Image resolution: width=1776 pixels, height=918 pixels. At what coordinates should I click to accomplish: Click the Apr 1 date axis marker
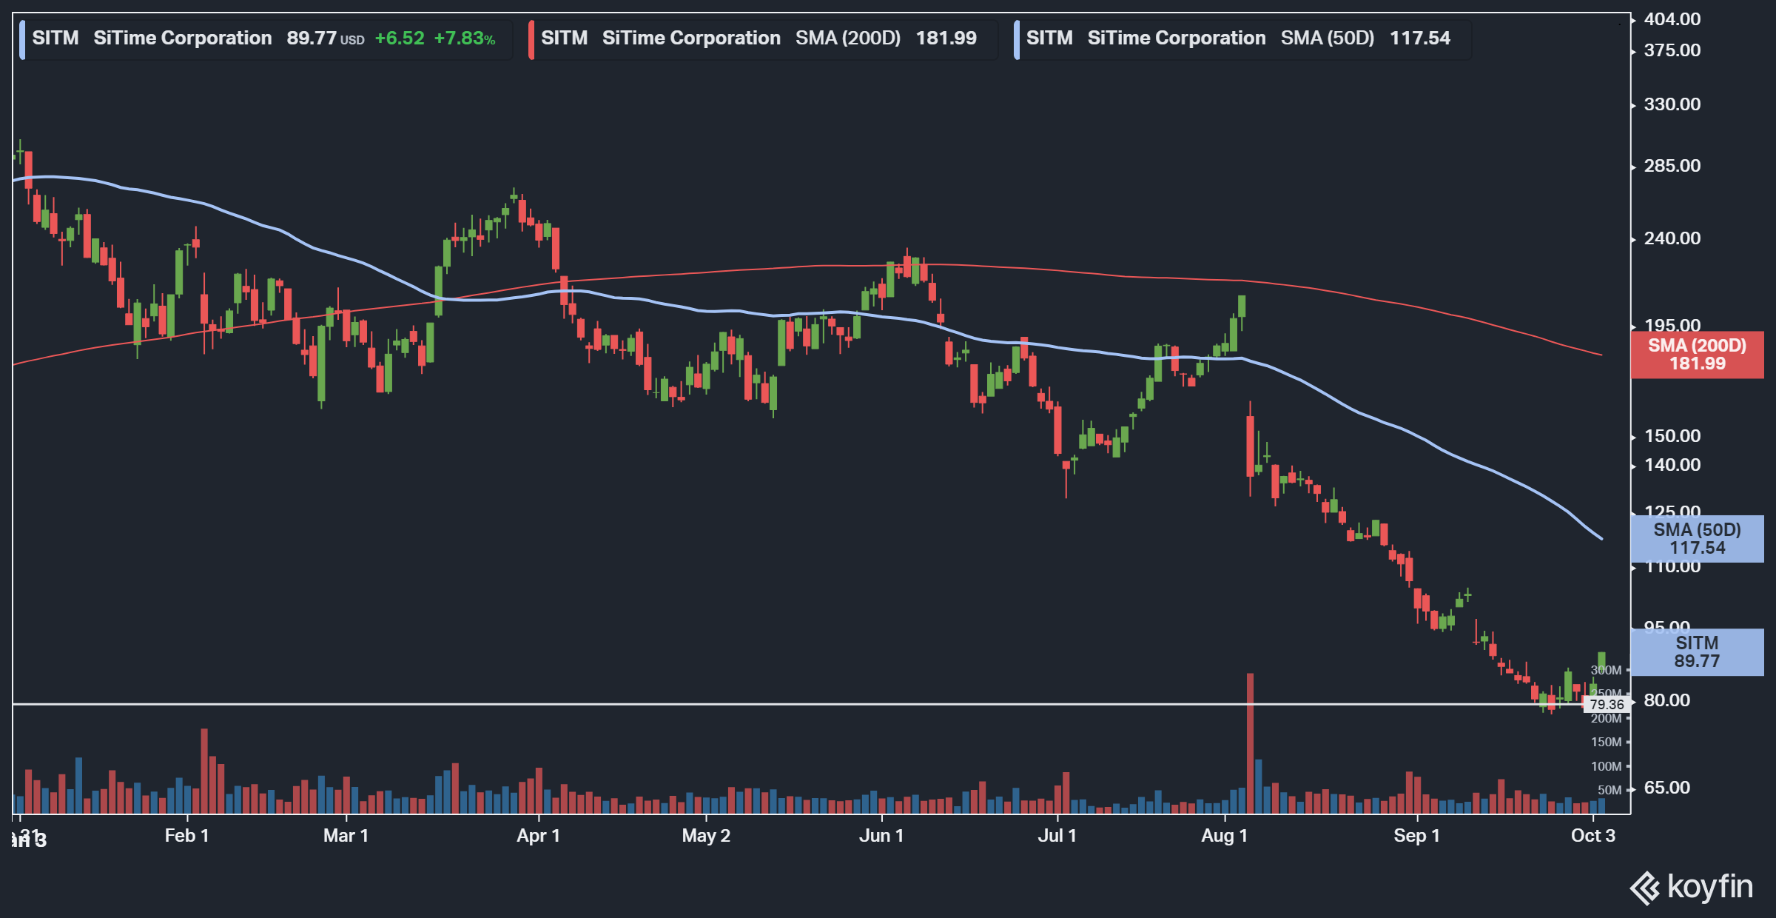(x=538, y=835)
